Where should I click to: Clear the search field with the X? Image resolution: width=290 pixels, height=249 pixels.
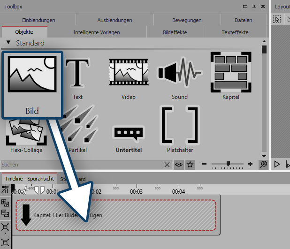(167, 165)
